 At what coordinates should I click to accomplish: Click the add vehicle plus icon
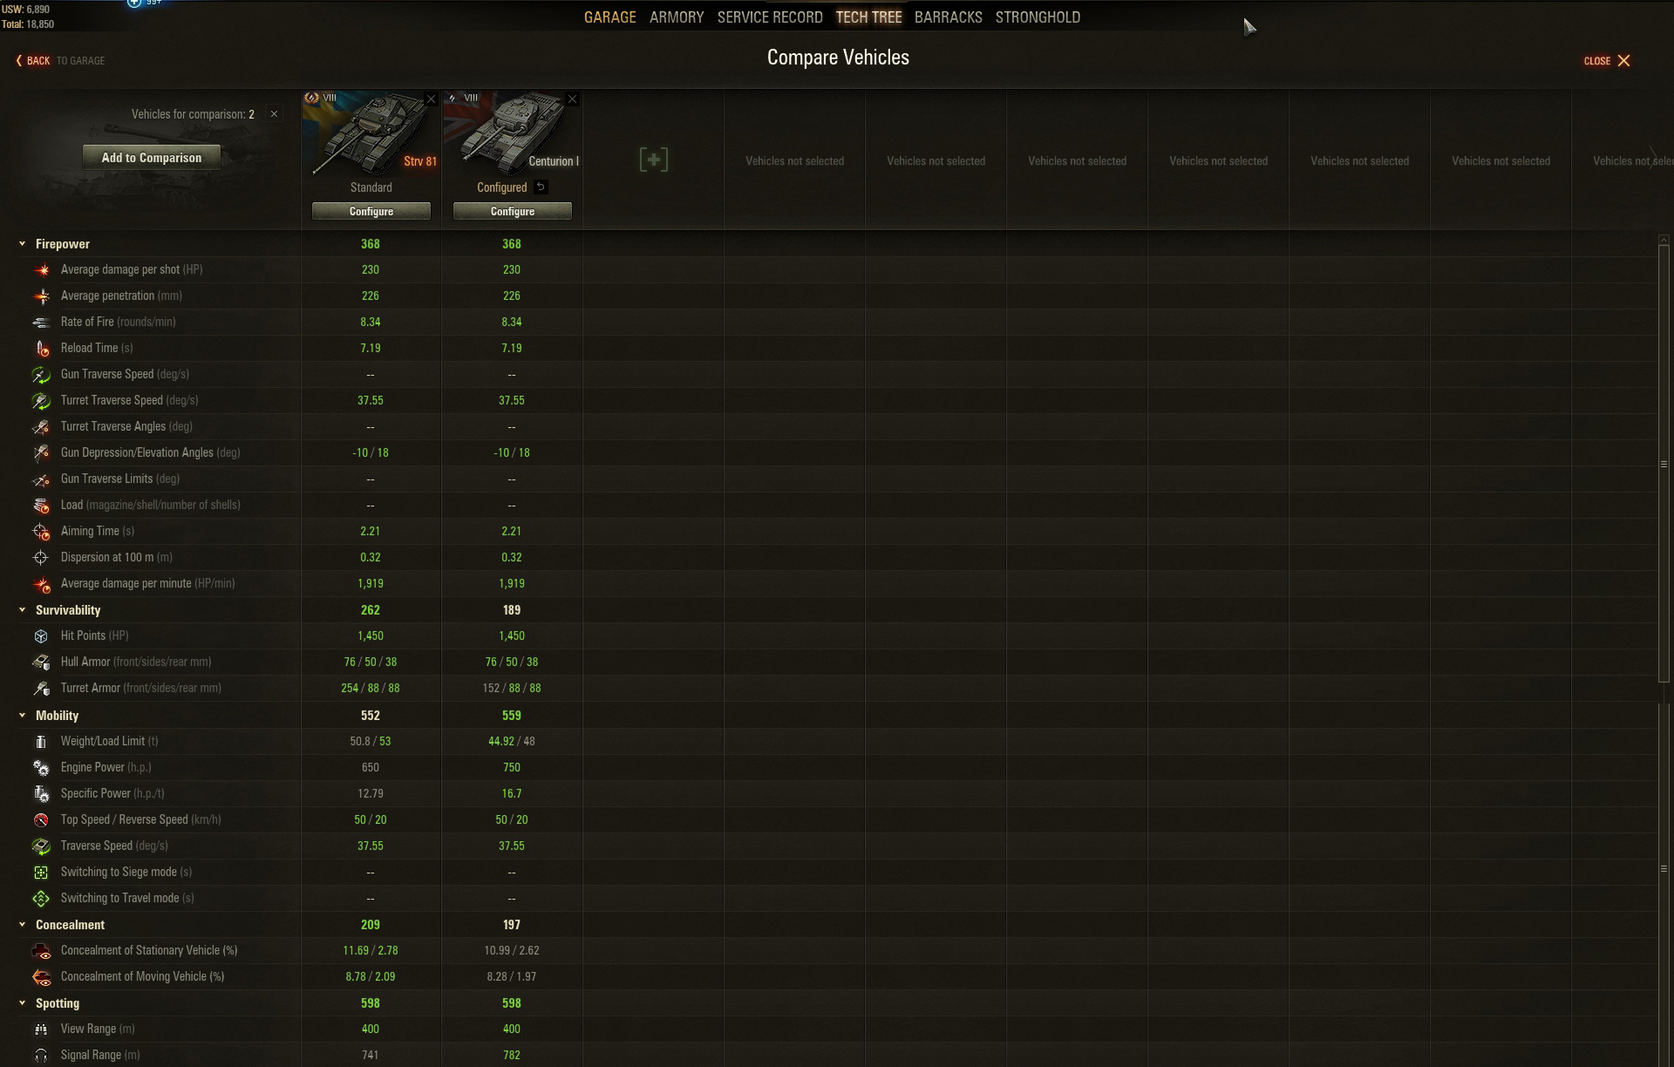(653, 160)
